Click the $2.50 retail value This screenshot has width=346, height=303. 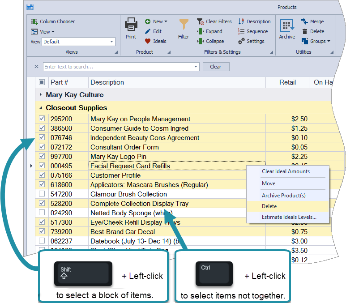[x=299, y=119]
